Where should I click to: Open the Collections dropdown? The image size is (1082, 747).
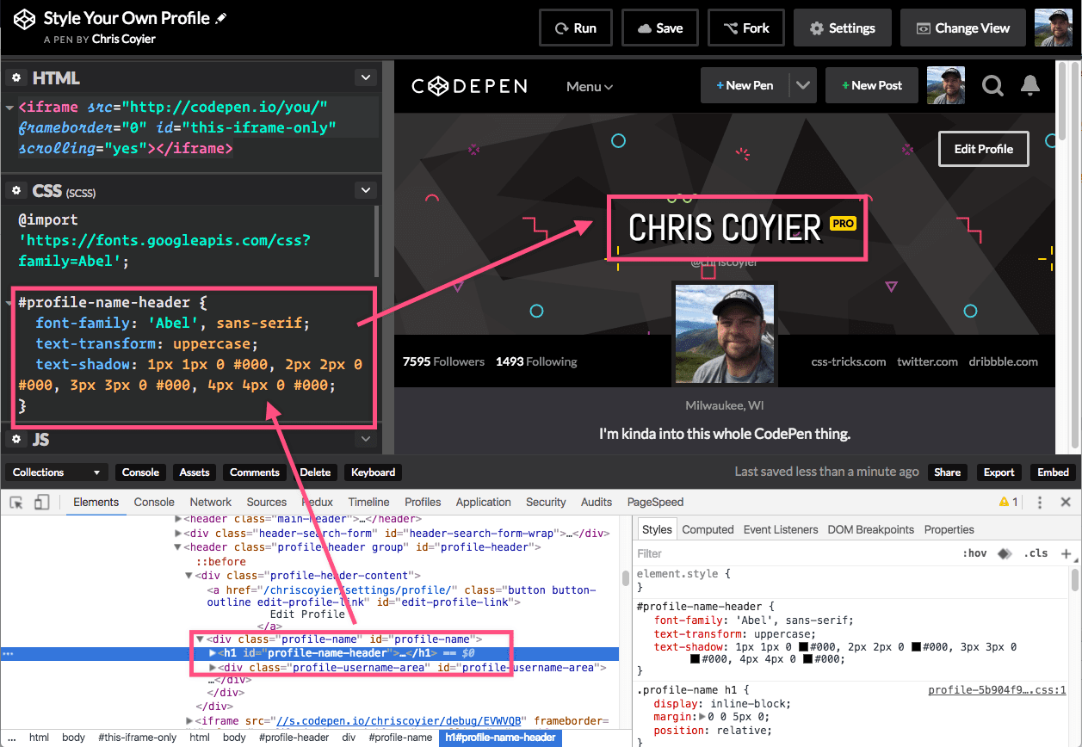pos(58,472)
